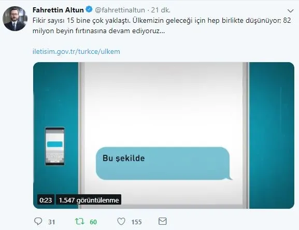Click the Fahrettin Altun display name
The image size is (299, 230).
[58, 10]
